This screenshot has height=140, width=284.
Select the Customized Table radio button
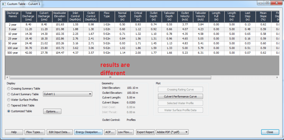9,111
